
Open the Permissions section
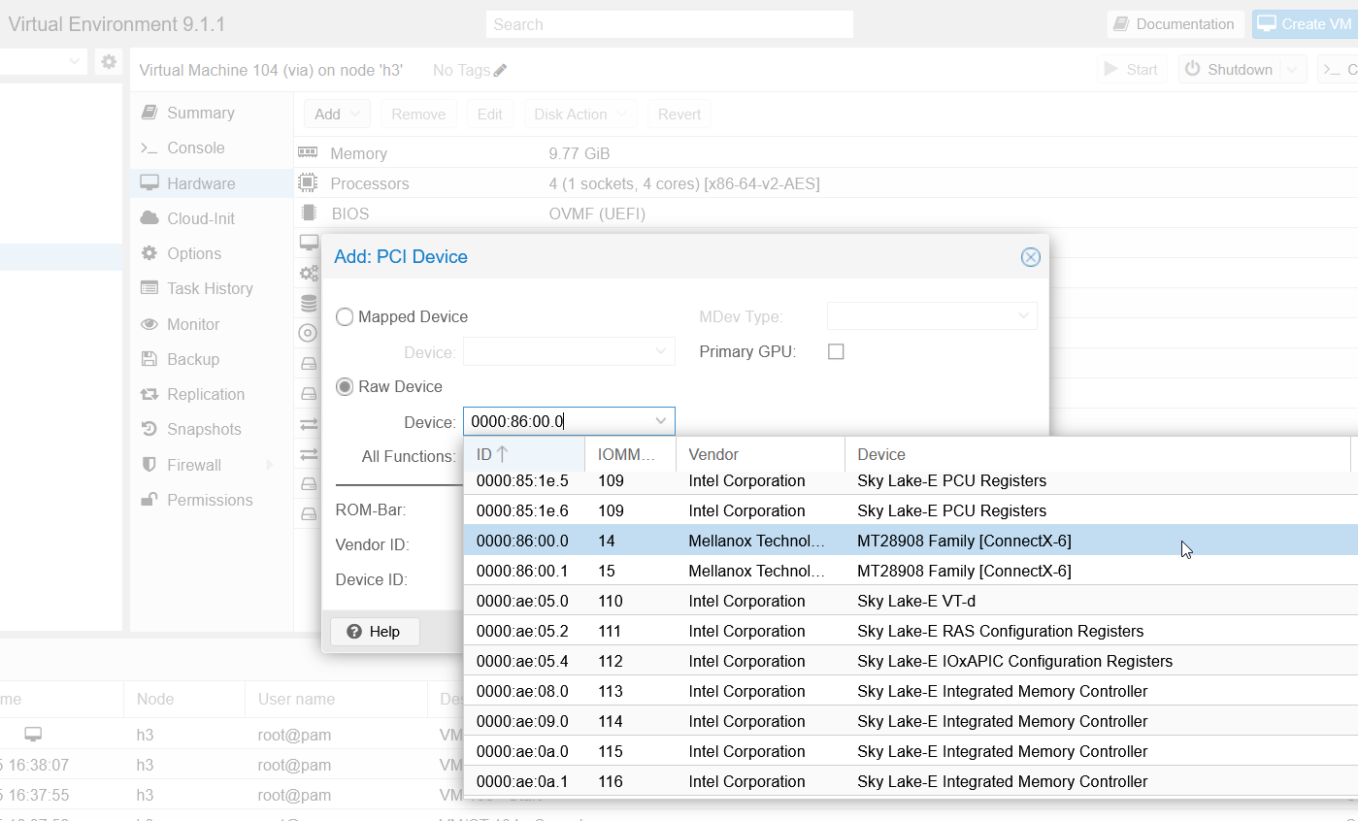click(212, 500)
